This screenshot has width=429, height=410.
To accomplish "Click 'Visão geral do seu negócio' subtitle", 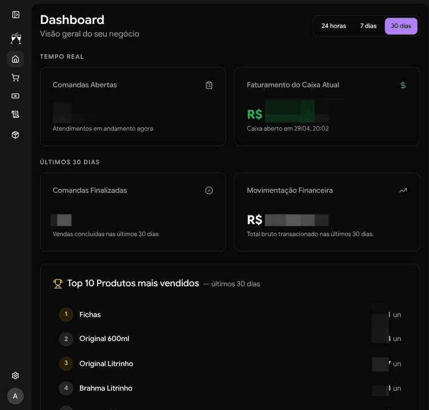I will [90, 34].
